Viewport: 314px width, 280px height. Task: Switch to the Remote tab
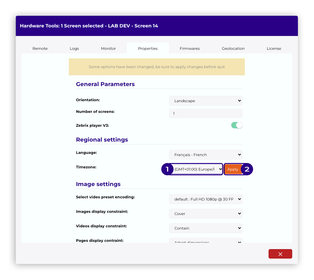(x=40, y=49)
